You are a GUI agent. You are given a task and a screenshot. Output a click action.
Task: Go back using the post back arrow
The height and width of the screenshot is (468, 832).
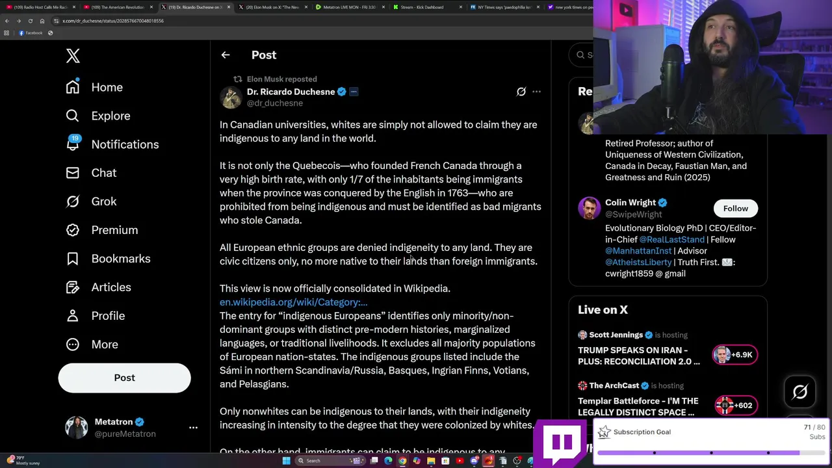226,55
